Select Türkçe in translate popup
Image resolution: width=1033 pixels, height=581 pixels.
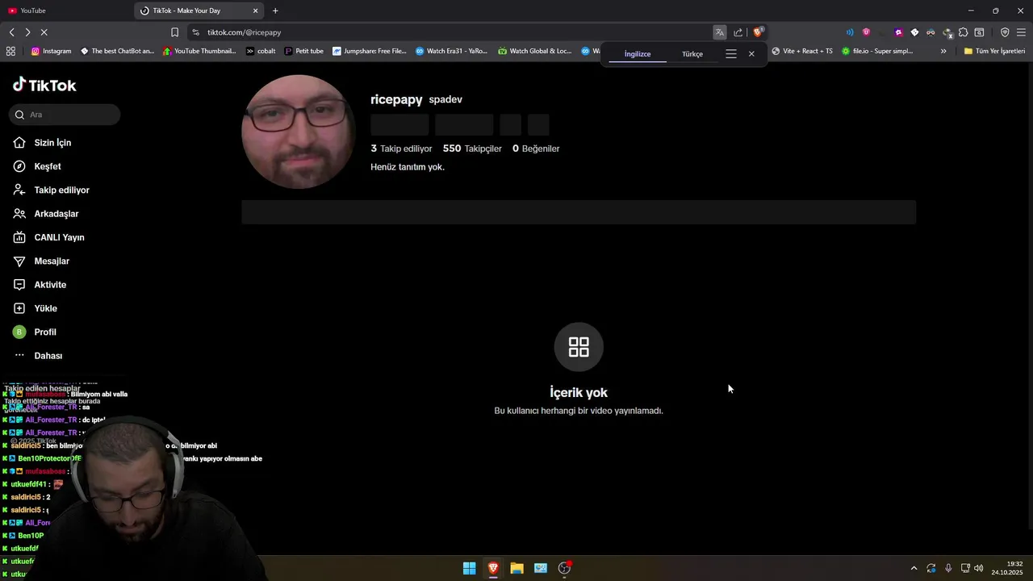tap(692, 54)
